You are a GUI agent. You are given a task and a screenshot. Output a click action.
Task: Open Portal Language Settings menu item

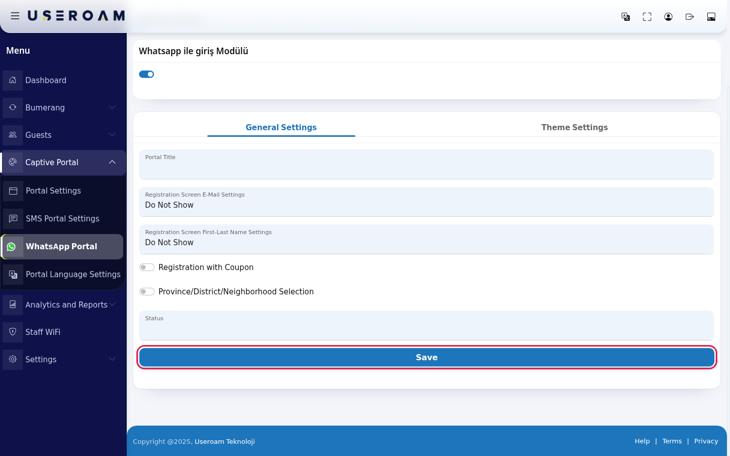[62, 274]
